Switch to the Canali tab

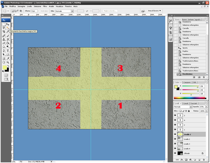tap(187, 103)
